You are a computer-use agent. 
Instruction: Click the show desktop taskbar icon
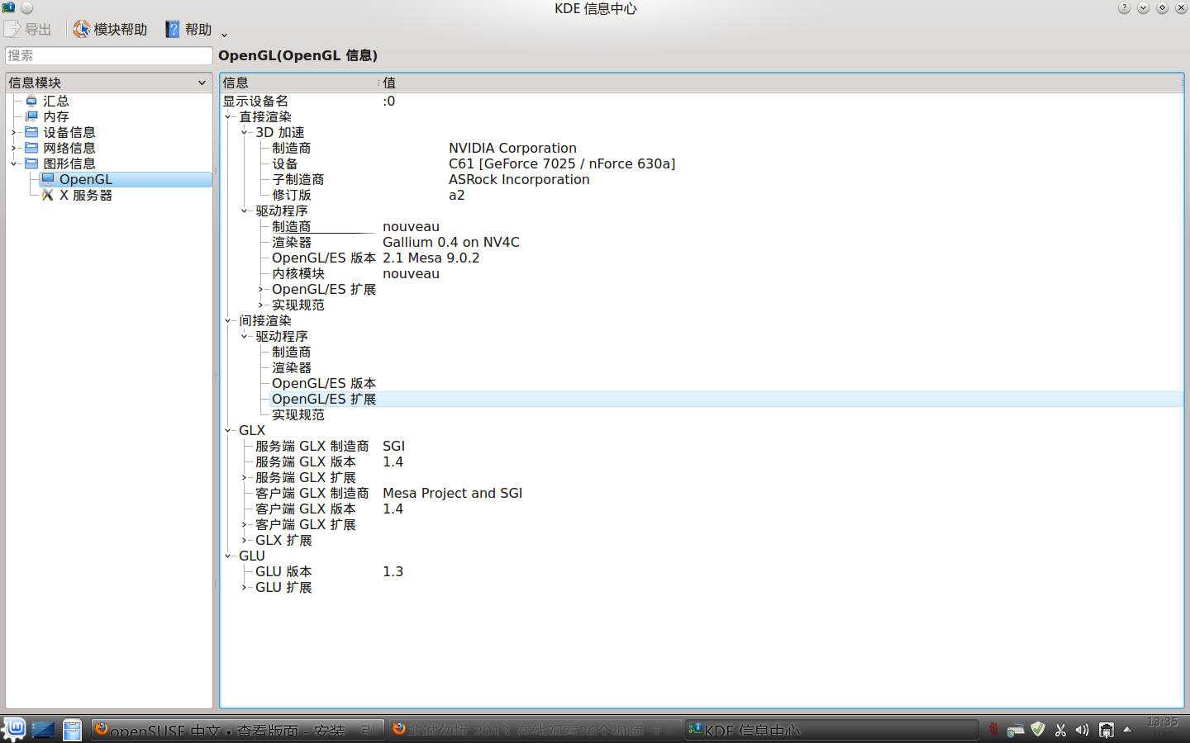43,730
